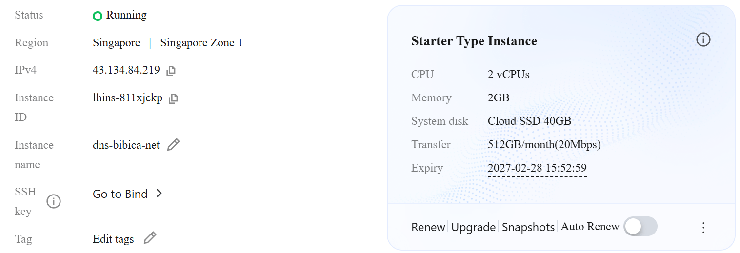The width and height of the screenshot is (740, 253).
Task: Open the more options vertical dots menu
Action: [703, 227]
